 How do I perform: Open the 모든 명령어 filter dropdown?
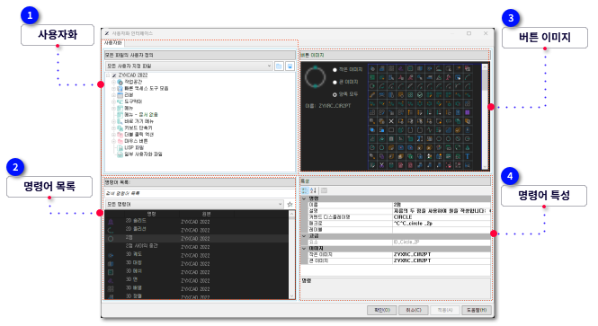[x=194, y=205]
